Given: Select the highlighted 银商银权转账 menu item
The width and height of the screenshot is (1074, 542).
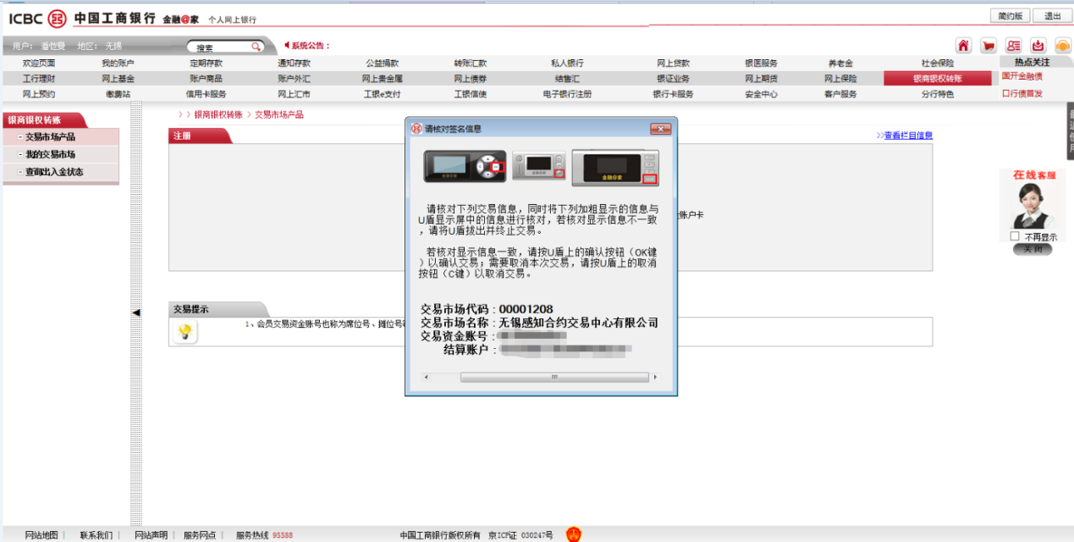Looking at the screenshot, I should (x=938, y=79).
